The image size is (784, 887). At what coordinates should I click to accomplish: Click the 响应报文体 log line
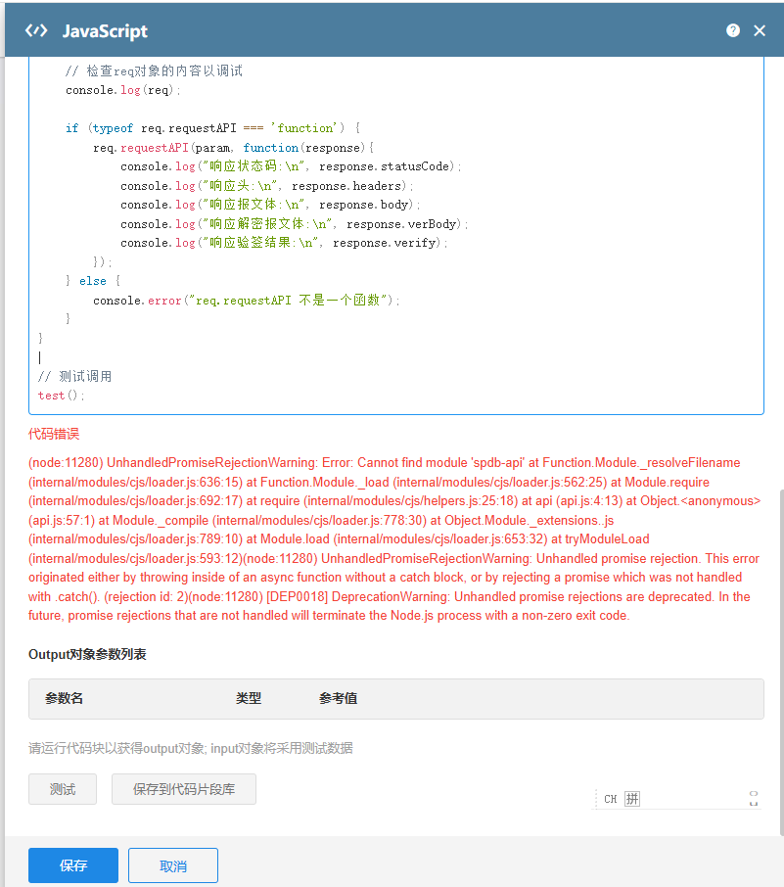[270, 205]
